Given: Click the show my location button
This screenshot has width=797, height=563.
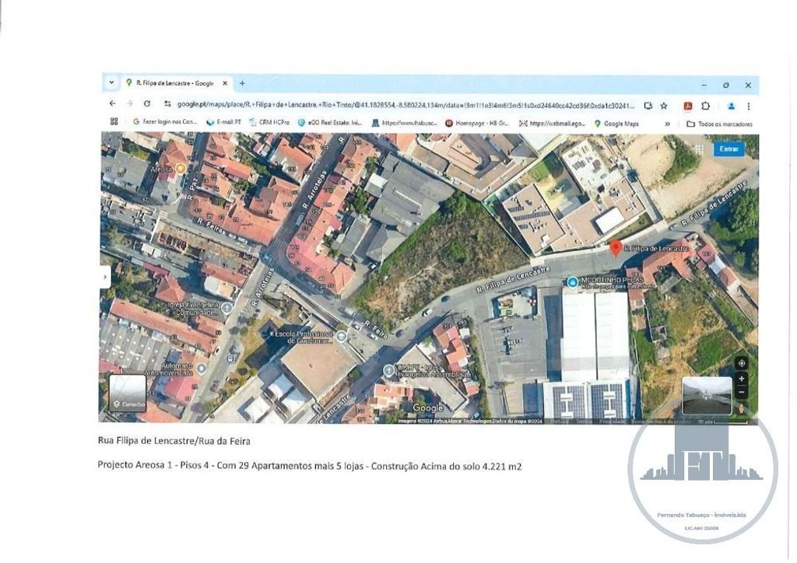Looking at the screenshot, I should point(741,363).
